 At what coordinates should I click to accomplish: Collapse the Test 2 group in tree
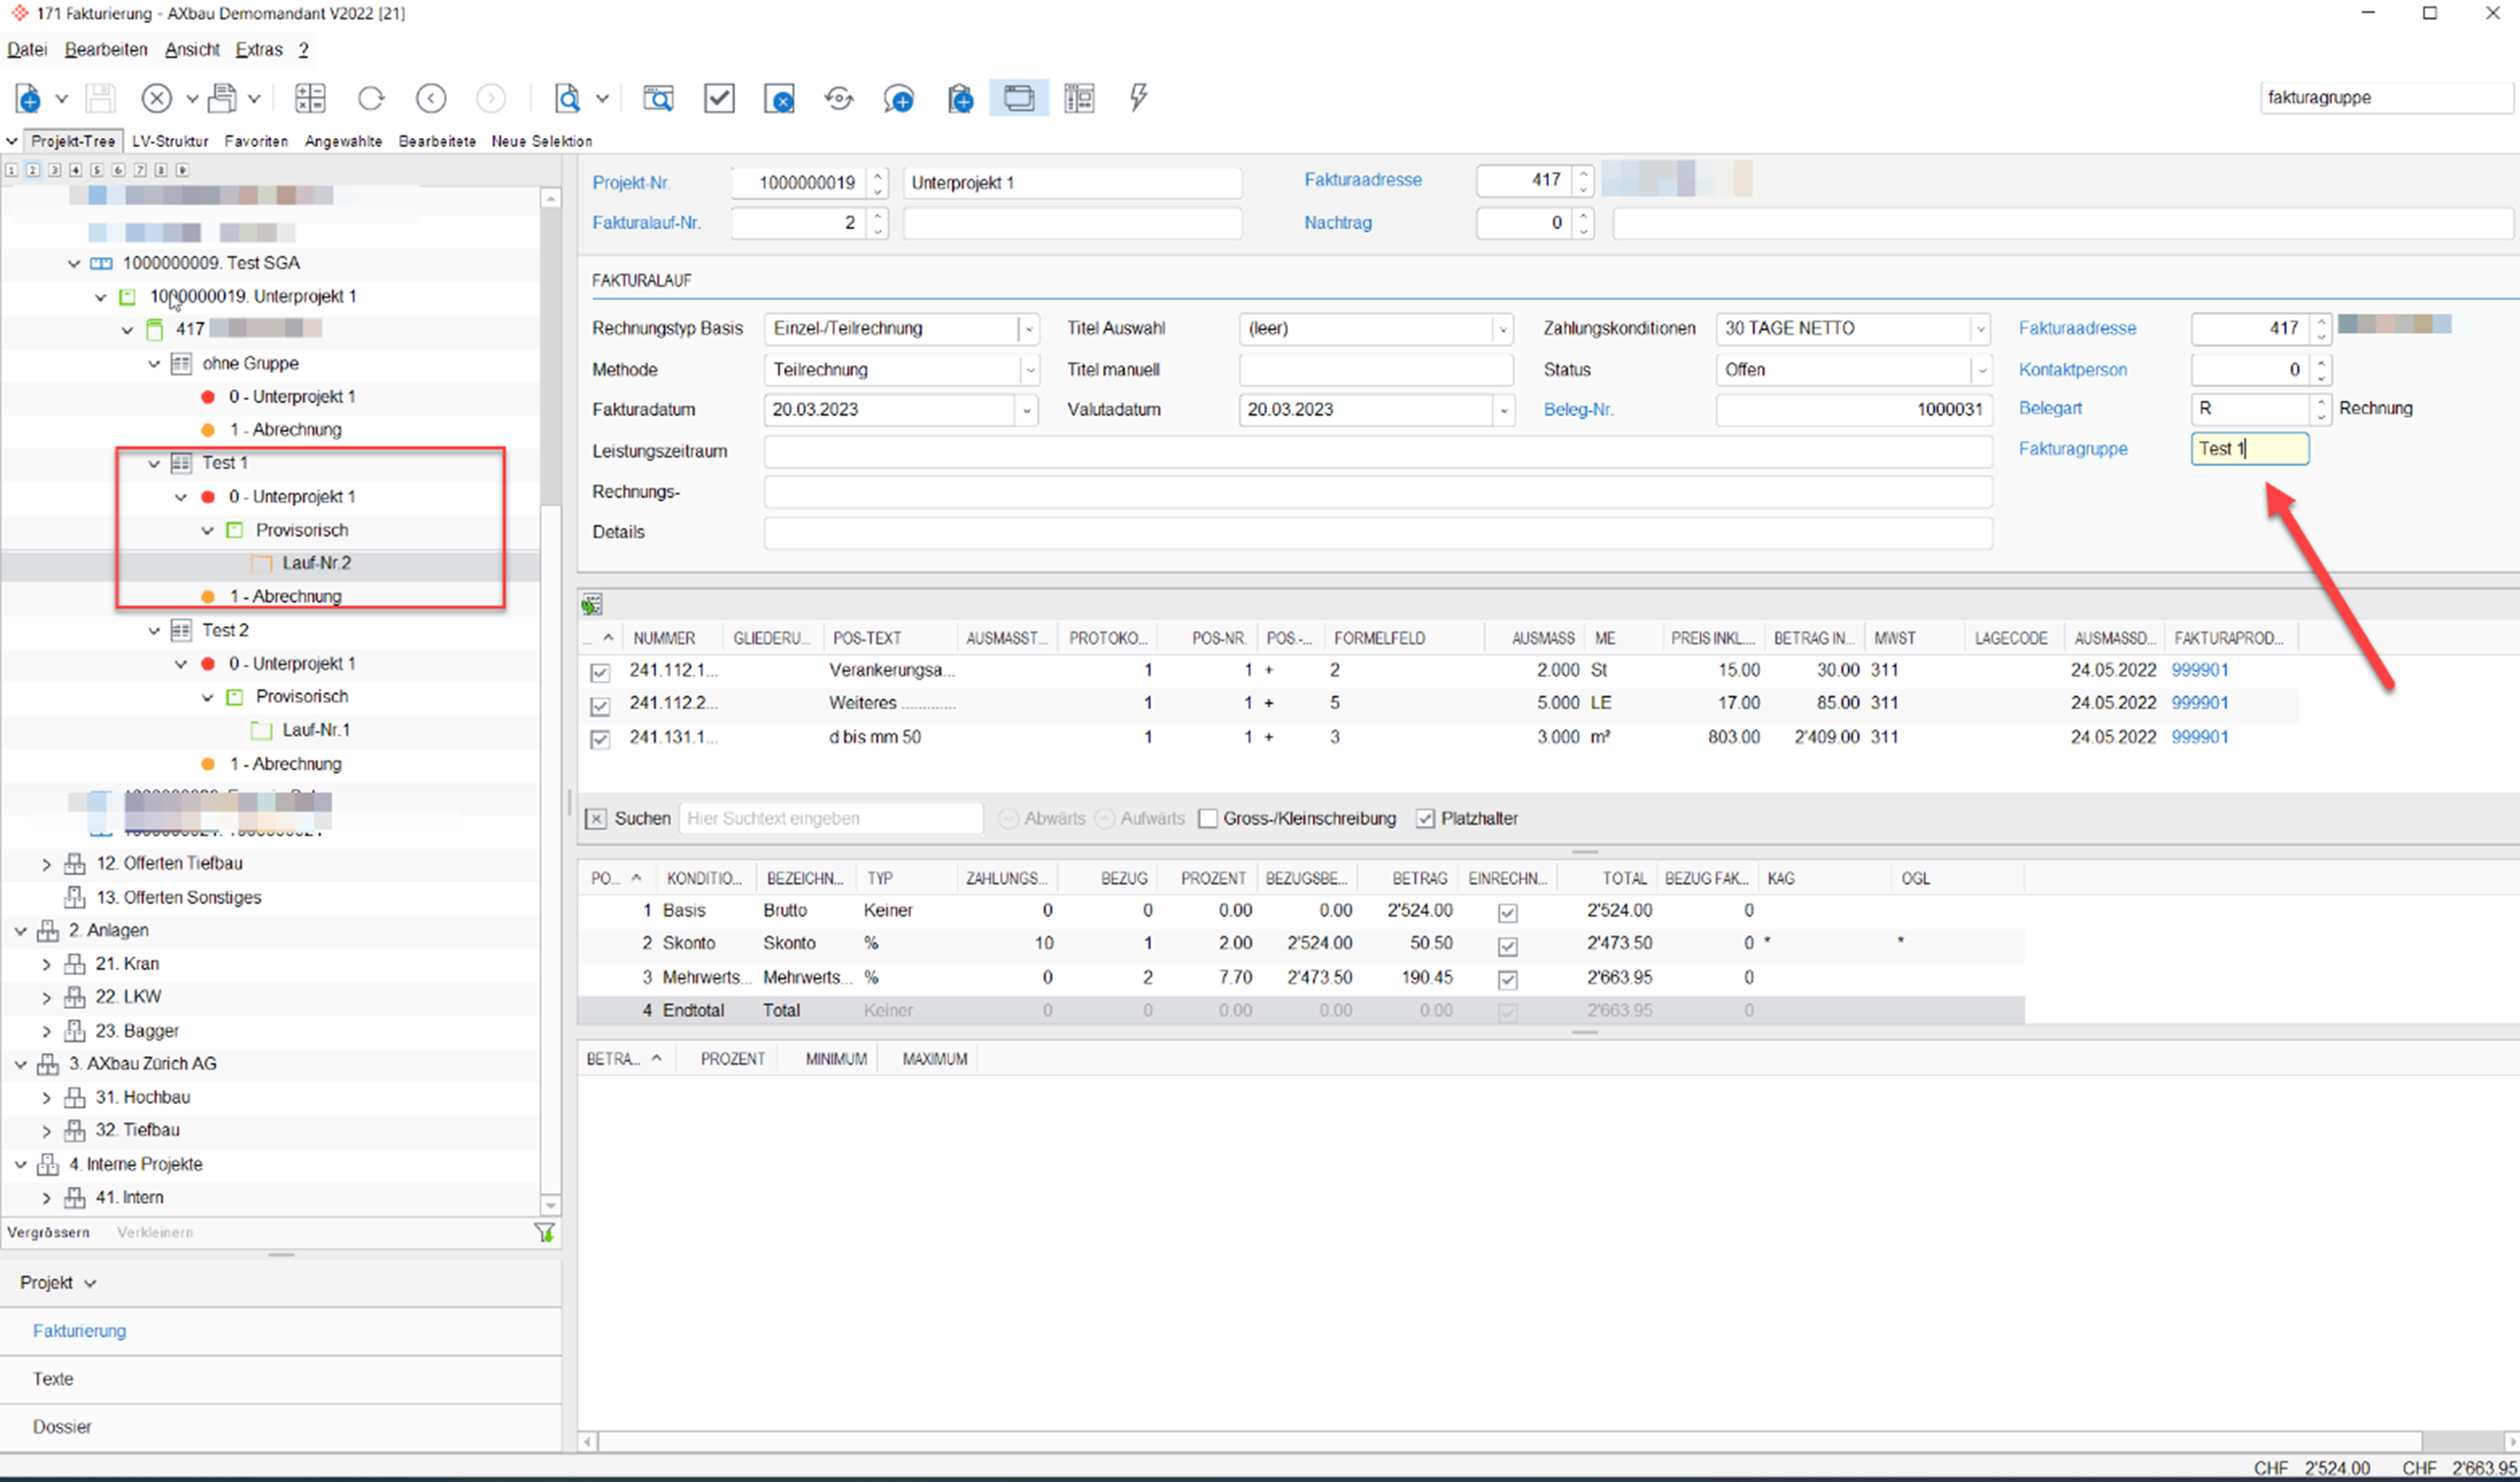154,631
